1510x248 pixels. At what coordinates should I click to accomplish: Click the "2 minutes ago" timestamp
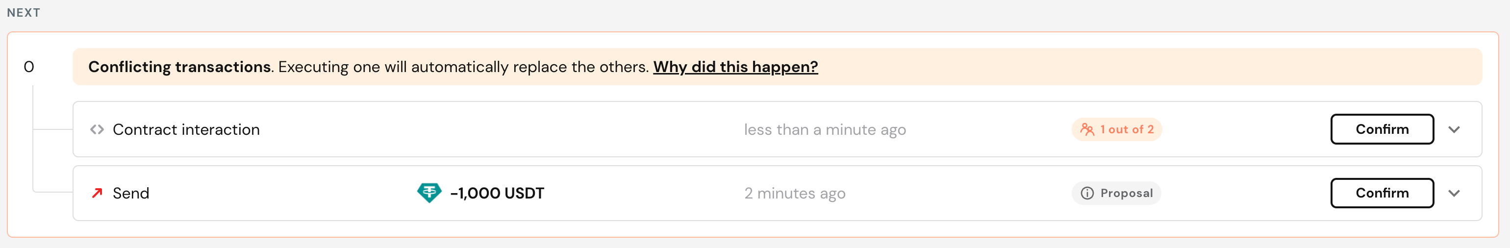pos(794,194)
